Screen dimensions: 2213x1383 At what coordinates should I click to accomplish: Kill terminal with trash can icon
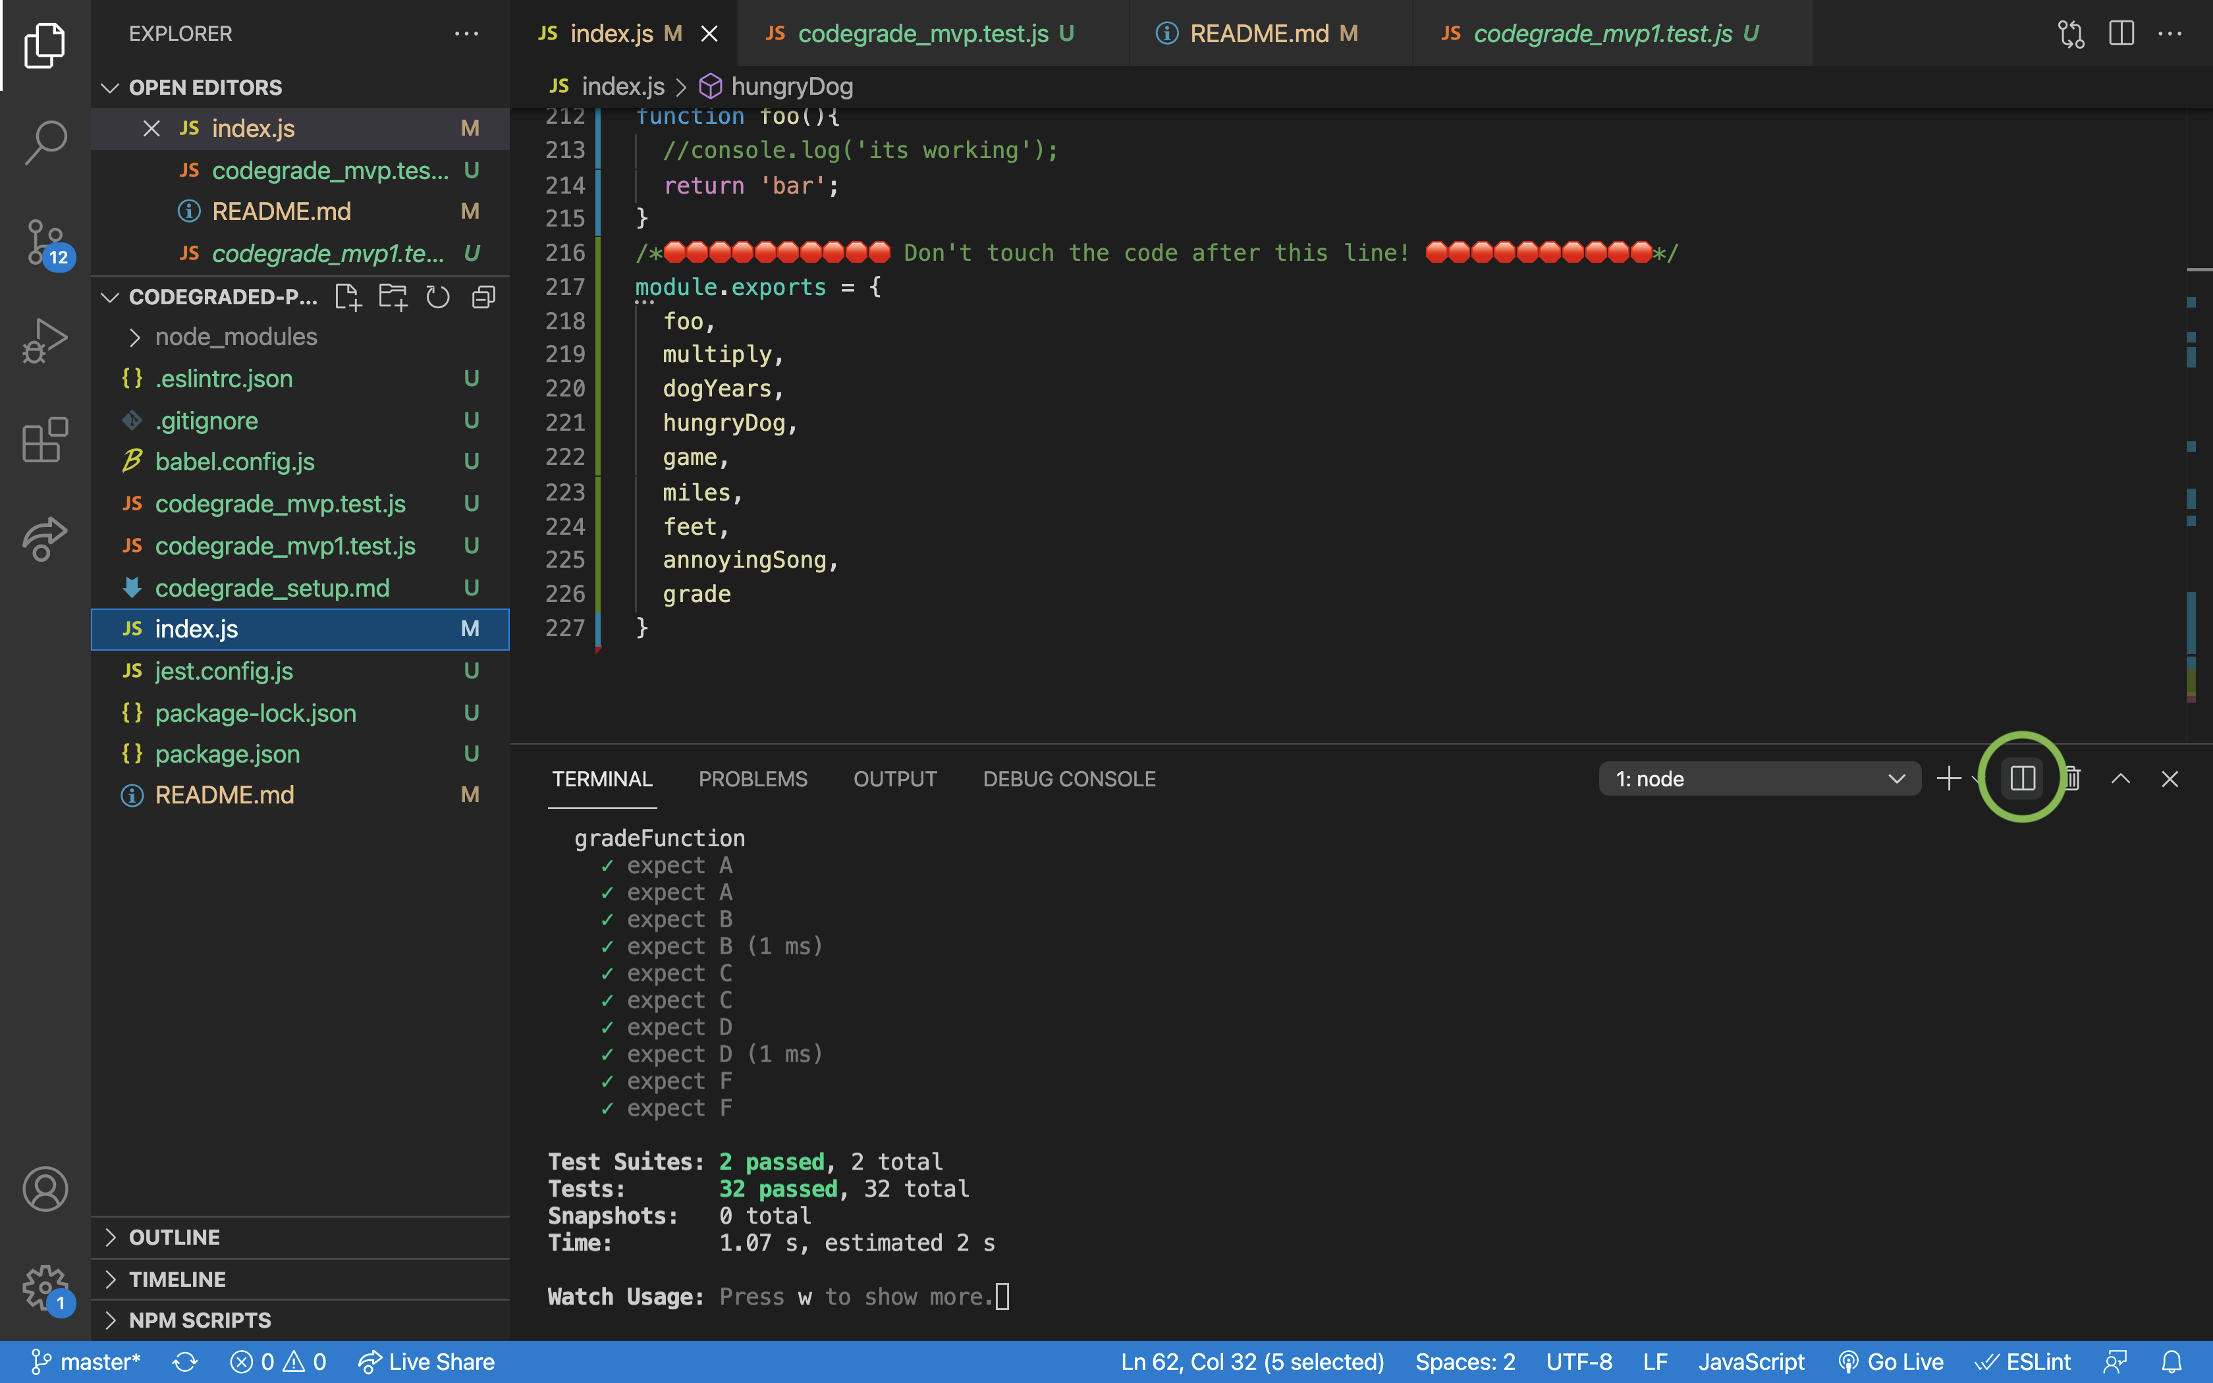2072,778
